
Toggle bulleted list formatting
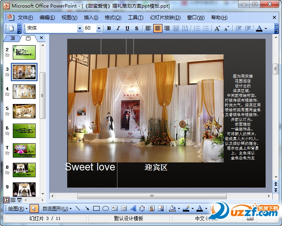[206, 28]
